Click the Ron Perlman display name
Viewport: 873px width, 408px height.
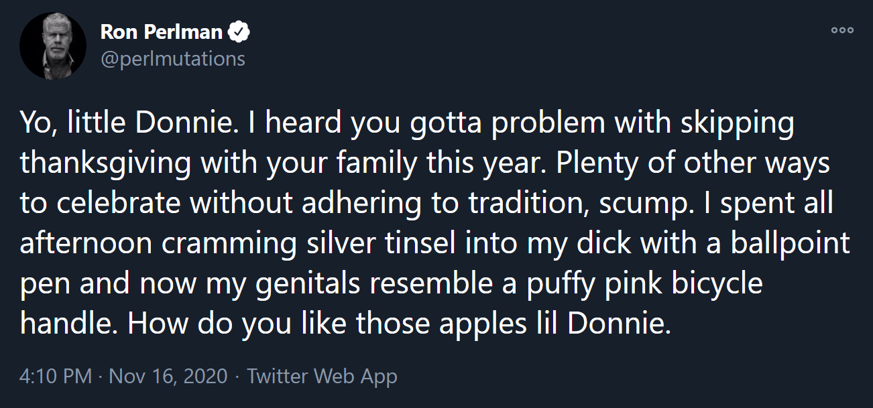pyautogui.click(x=161, y=31)
